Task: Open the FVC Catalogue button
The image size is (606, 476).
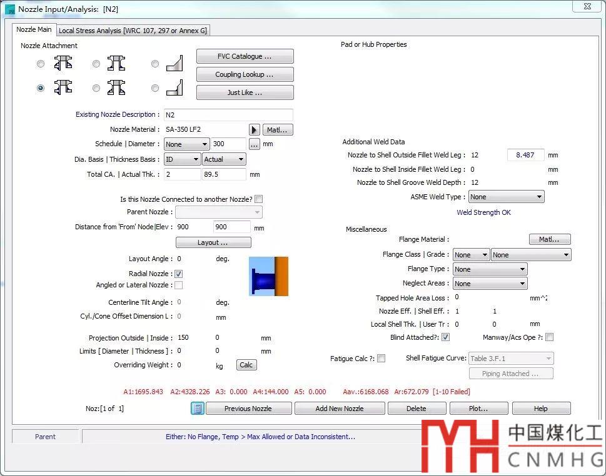Action: pos(245,56)
